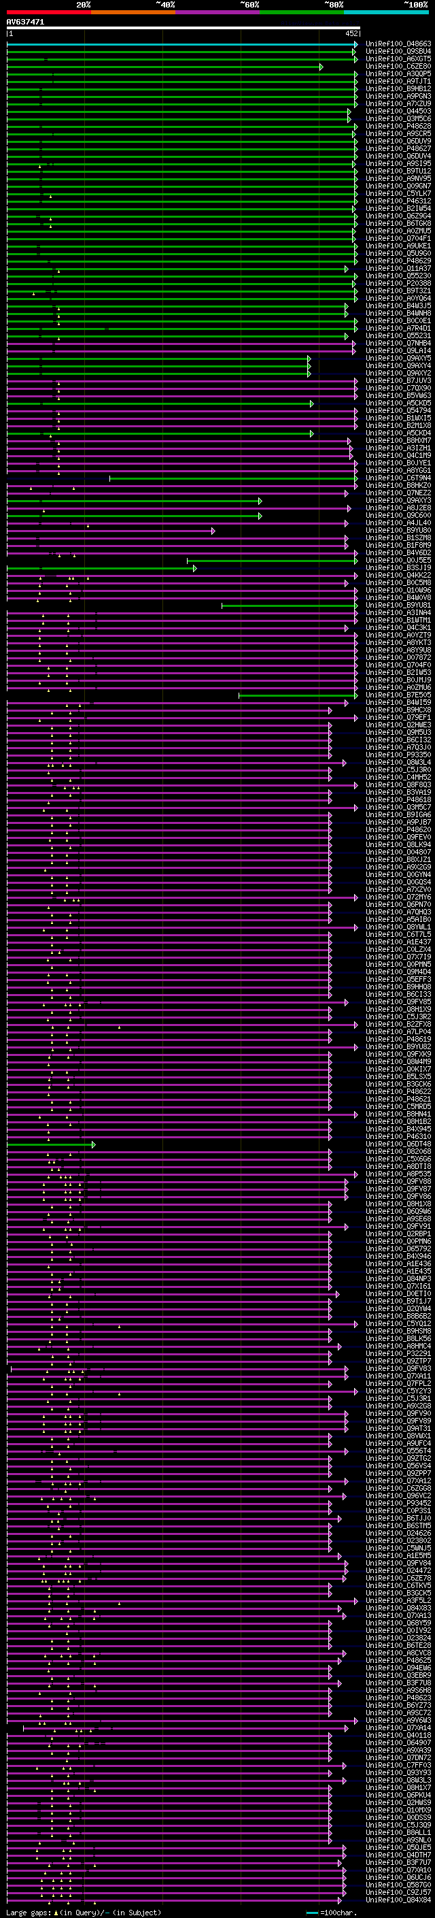Click the green bar of UniRef100_C6T9N4
This screenshot has height=1918, width=435.
point(234,478)
